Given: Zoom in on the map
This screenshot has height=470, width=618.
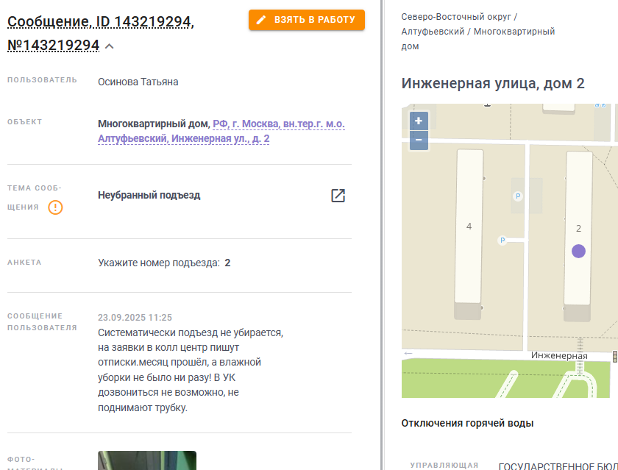Looking at the screenshot, I should 419,121.
